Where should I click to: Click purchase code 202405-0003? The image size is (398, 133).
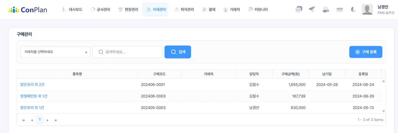tap(153, 108)
